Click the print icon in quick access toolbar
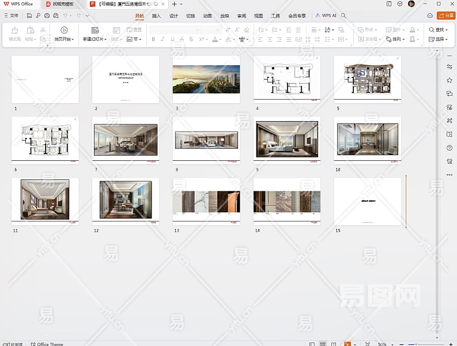Image resolution: width=457 pixels, height=346 pixels. tap(47, 16)
